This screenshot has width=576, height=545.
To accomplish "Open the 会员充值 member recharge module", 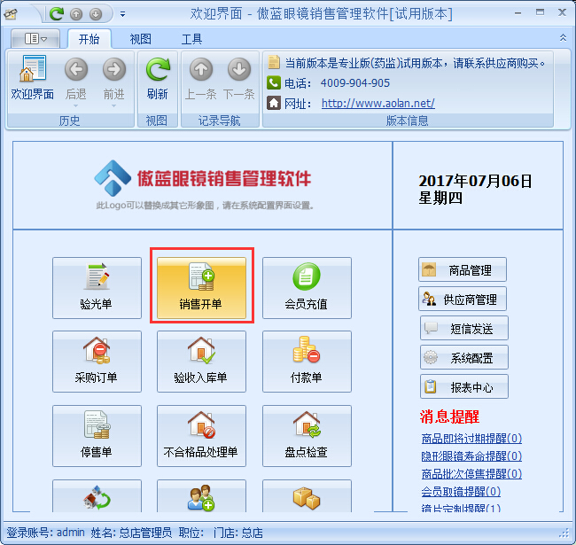I will coord(306,288).
